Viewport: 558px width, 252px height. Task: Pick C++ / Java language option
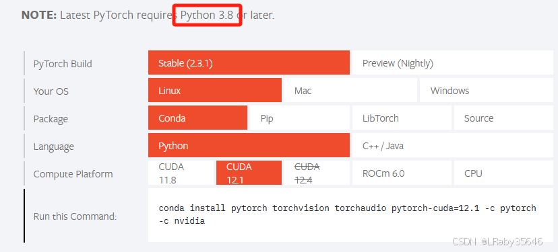point(453,146)
